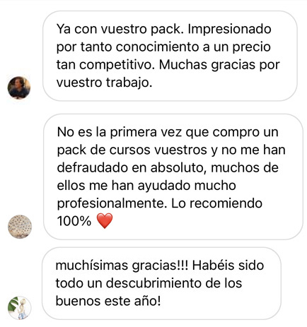Click the red heart emoji

tap(105, 221)
